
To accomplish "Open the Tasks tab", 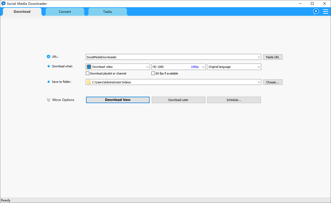I will click(107, 12).
